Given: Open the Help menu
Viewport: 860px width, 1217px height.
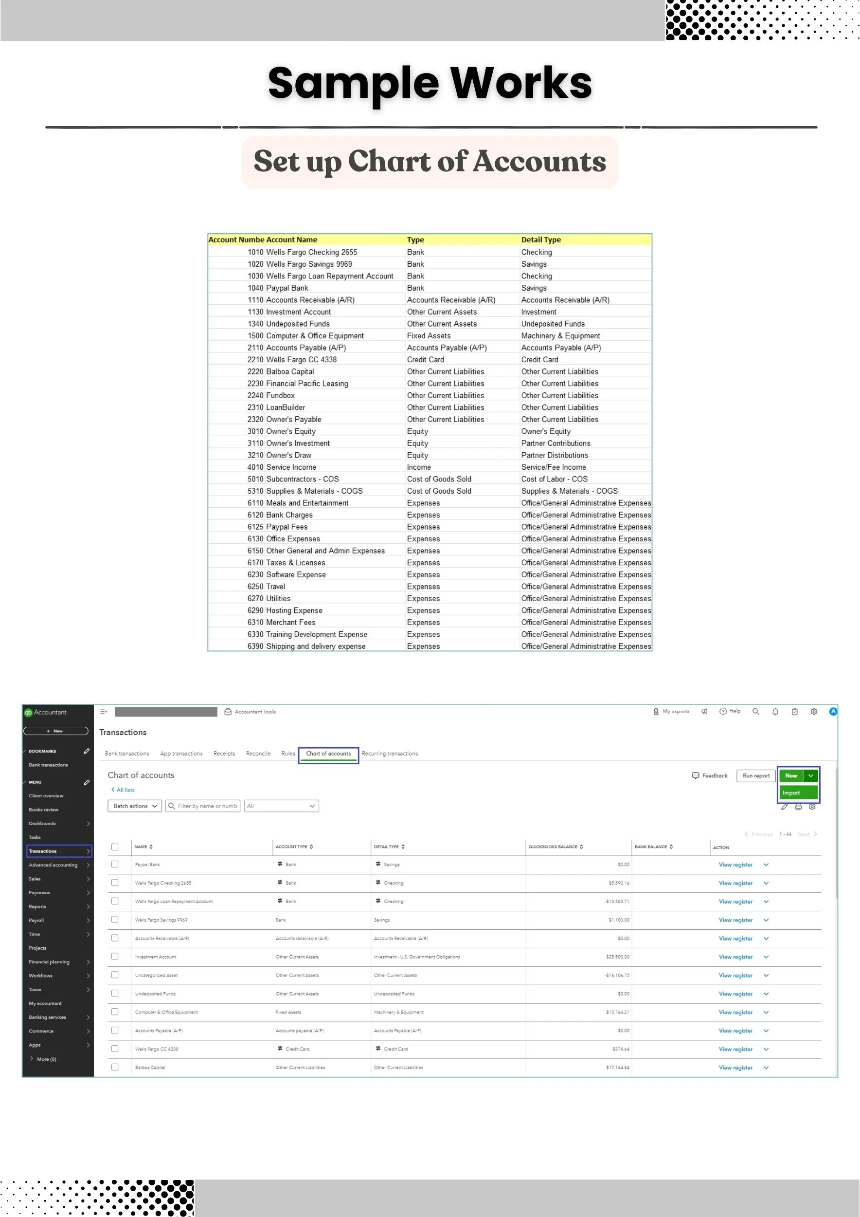Looking at the screenshot, I should coord(730,711).
